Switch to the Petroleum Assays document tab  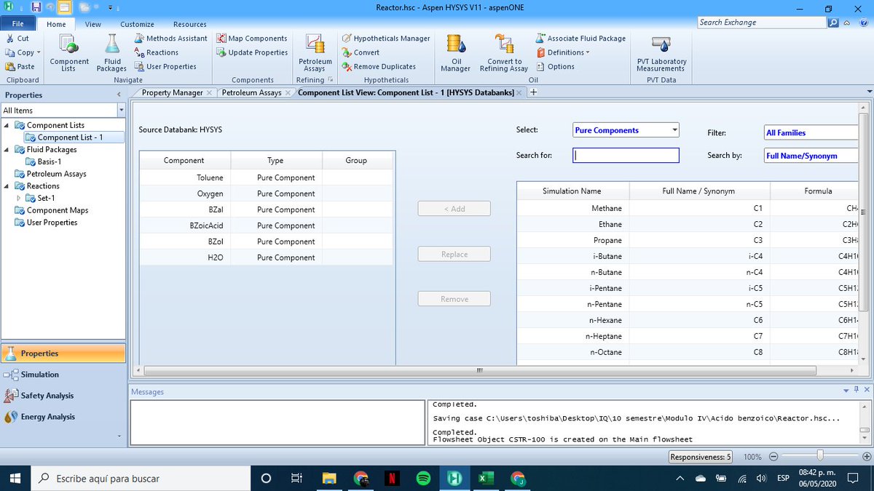(251, 92)
